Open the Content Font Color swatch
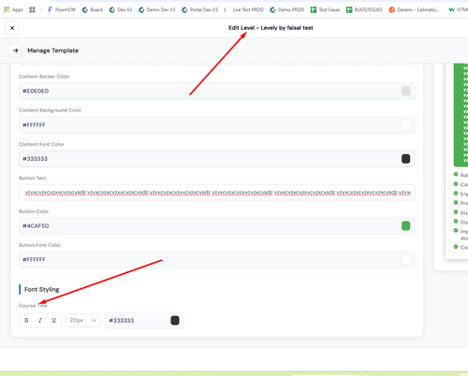Image resolution: width=468 pixels, height=376 pixels. tap(405, 159)
